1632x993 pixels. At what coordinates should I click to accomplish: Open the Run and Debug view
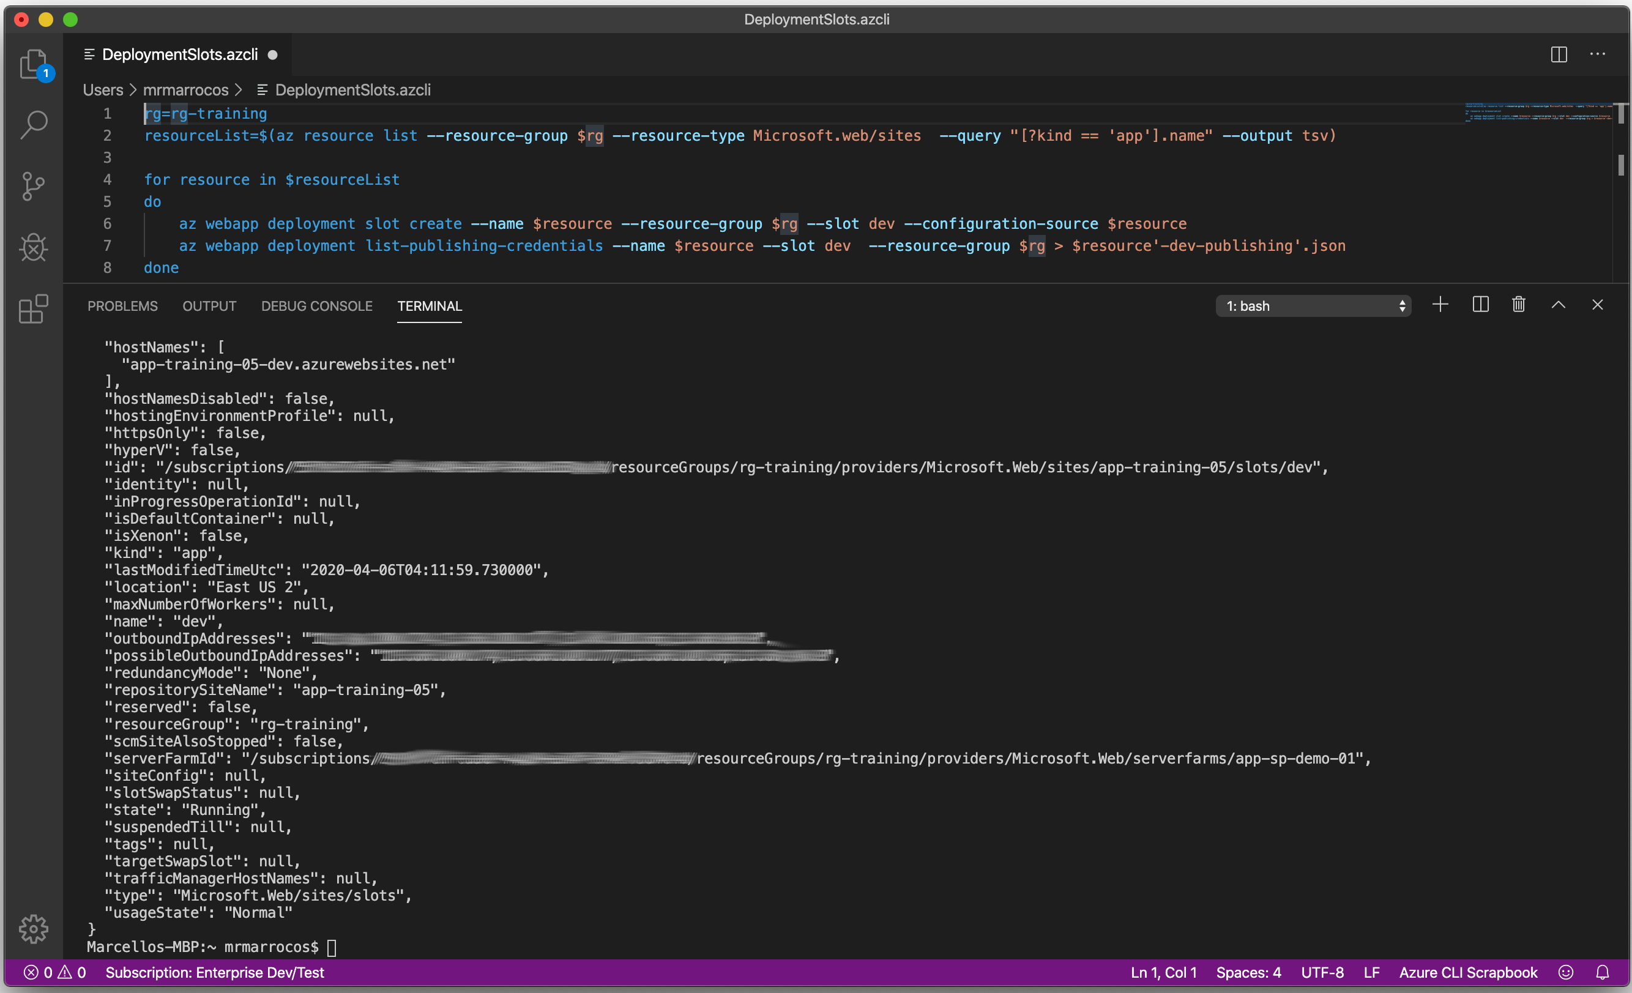pyautogui.click(x=34, y=247)
